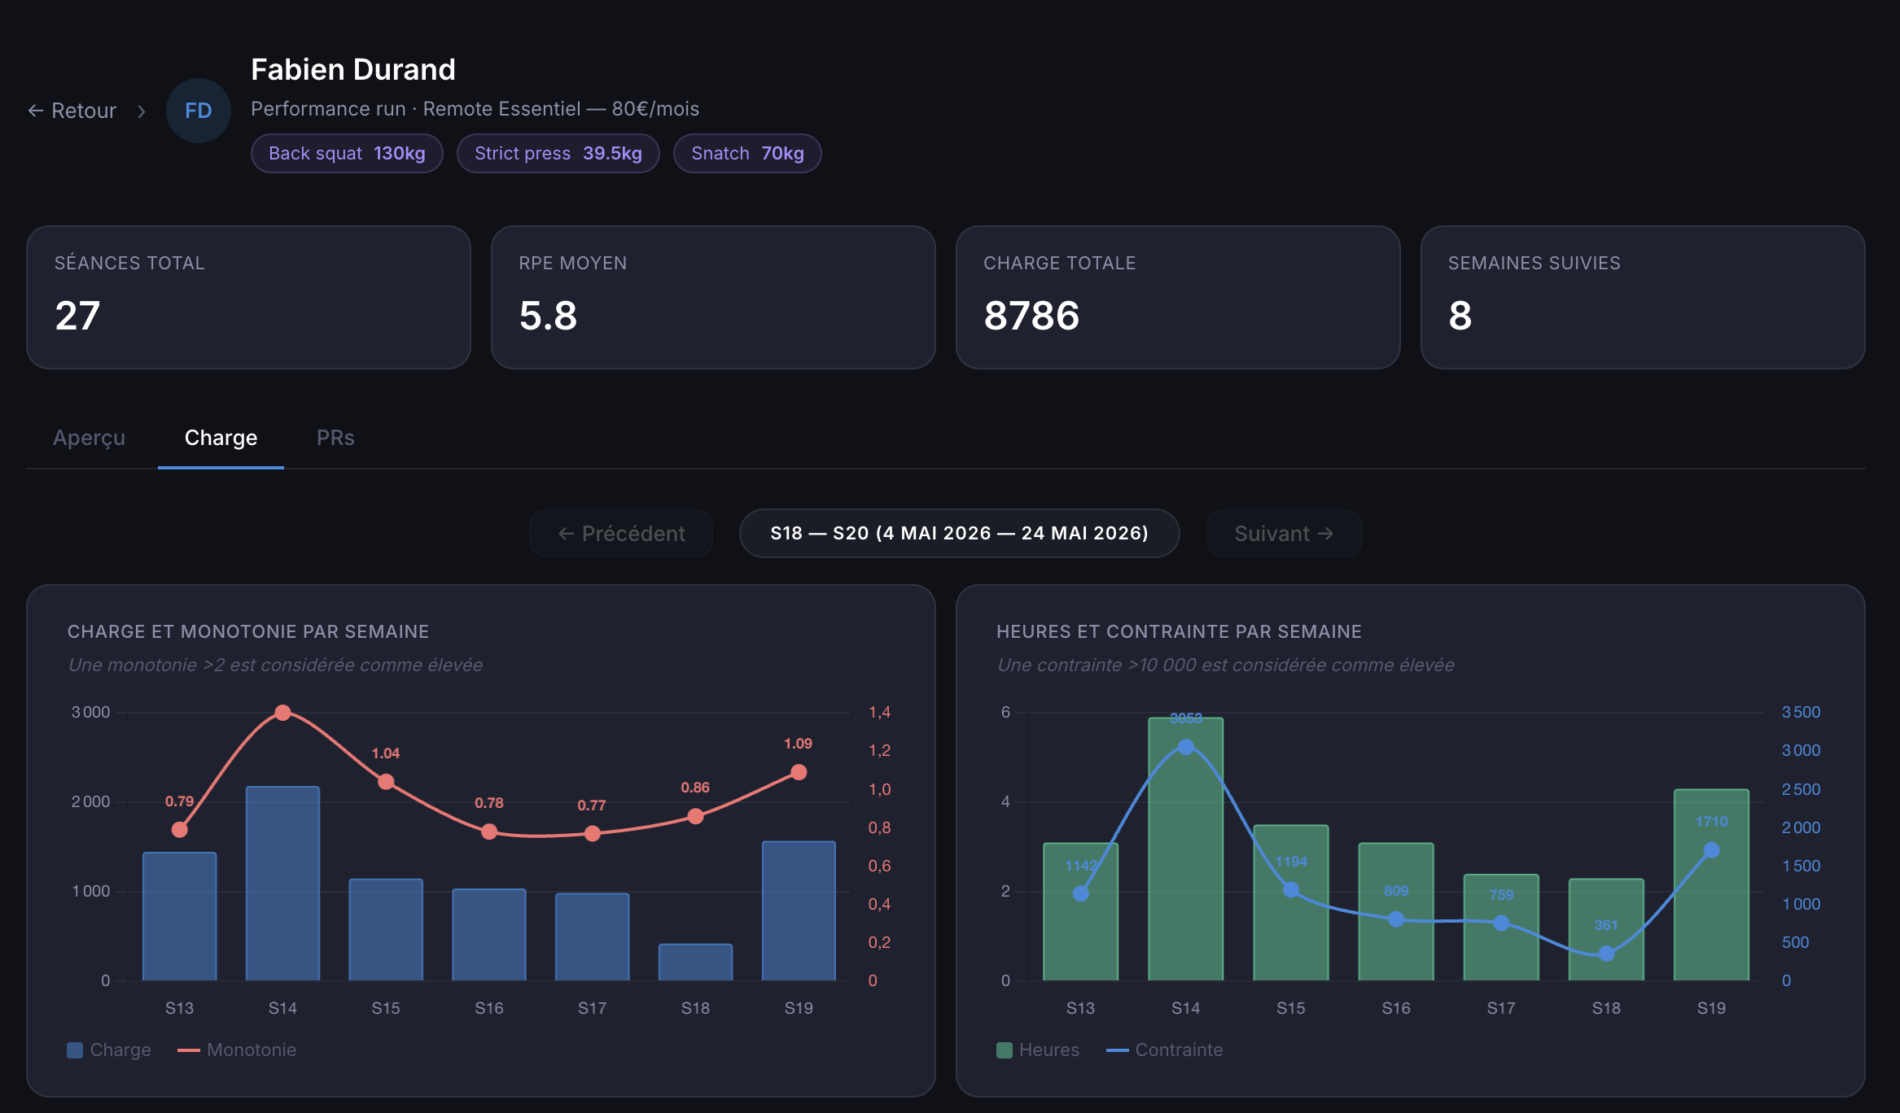Click the monotonie point labeled 1.09
Image resolution: width=1900 pixels, height=1113 pixels.
tap(799, 772)
